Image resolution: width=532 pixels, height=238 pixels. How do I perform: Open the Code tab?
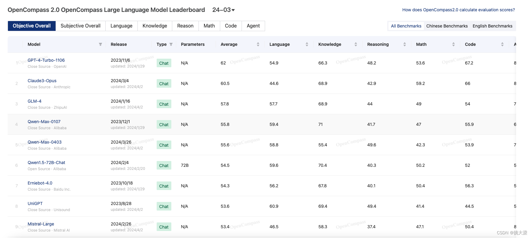(231, 26)
